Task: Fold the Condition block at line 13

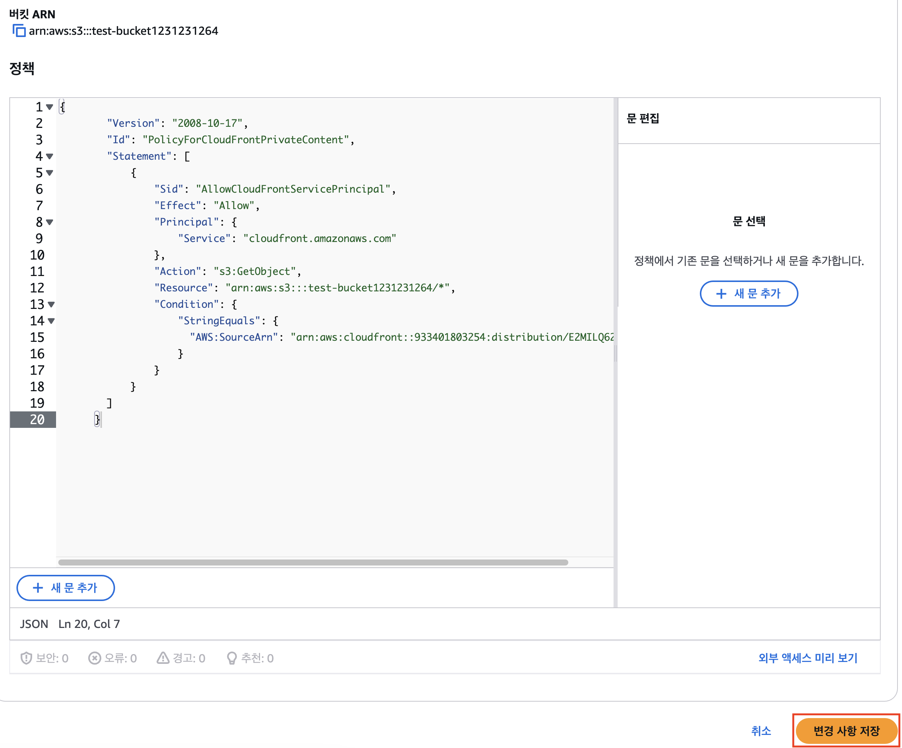Action: pos(51,305)
